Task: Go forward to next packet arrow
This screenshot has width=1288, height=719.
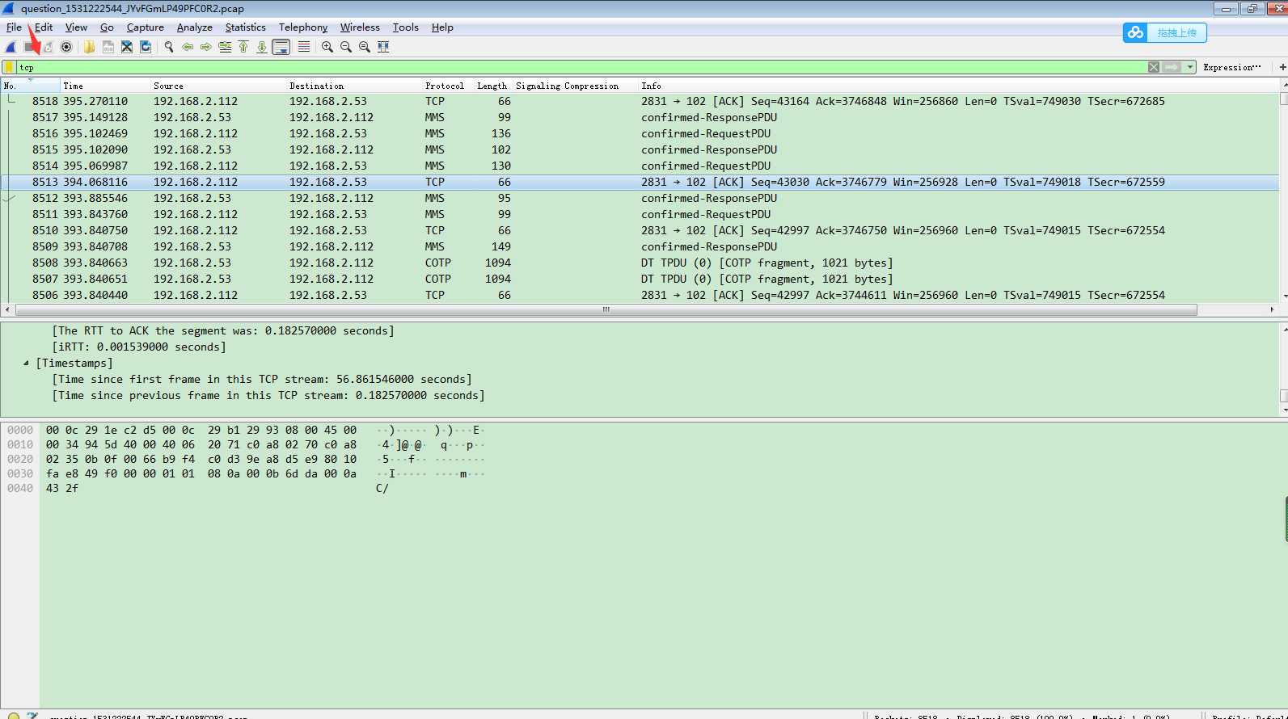Action: tap(206, 47)
